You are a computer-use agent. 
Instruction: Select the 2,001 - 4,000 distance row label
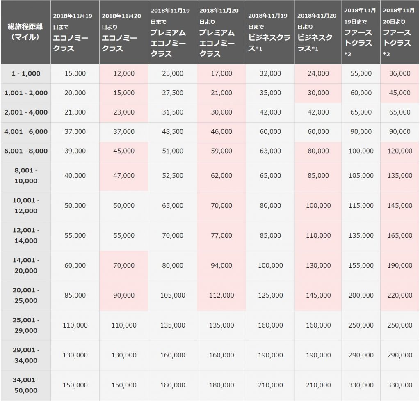[26, 112]
